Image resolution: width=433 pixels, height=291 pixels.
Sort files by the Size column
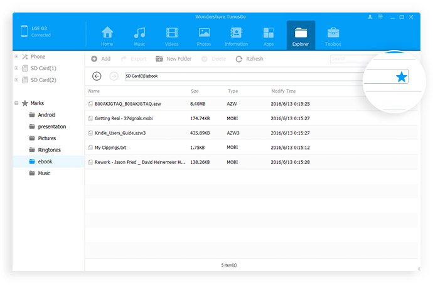pyautogui.click(x=195, y=91)
